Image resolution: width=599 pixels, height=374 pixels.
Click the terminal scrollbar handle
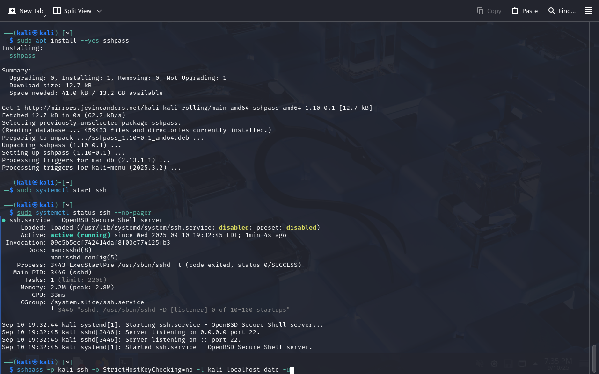tap(594, 358)
